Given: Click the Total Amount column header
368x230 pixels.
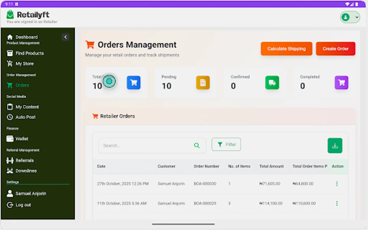Looking at the screenshot, I should coord(271,166).
